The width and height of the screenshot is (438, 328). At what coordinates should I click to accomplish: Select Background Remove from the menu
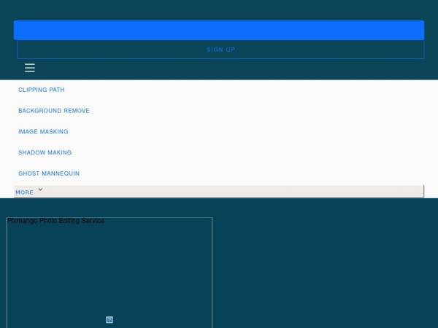[54, 111]
